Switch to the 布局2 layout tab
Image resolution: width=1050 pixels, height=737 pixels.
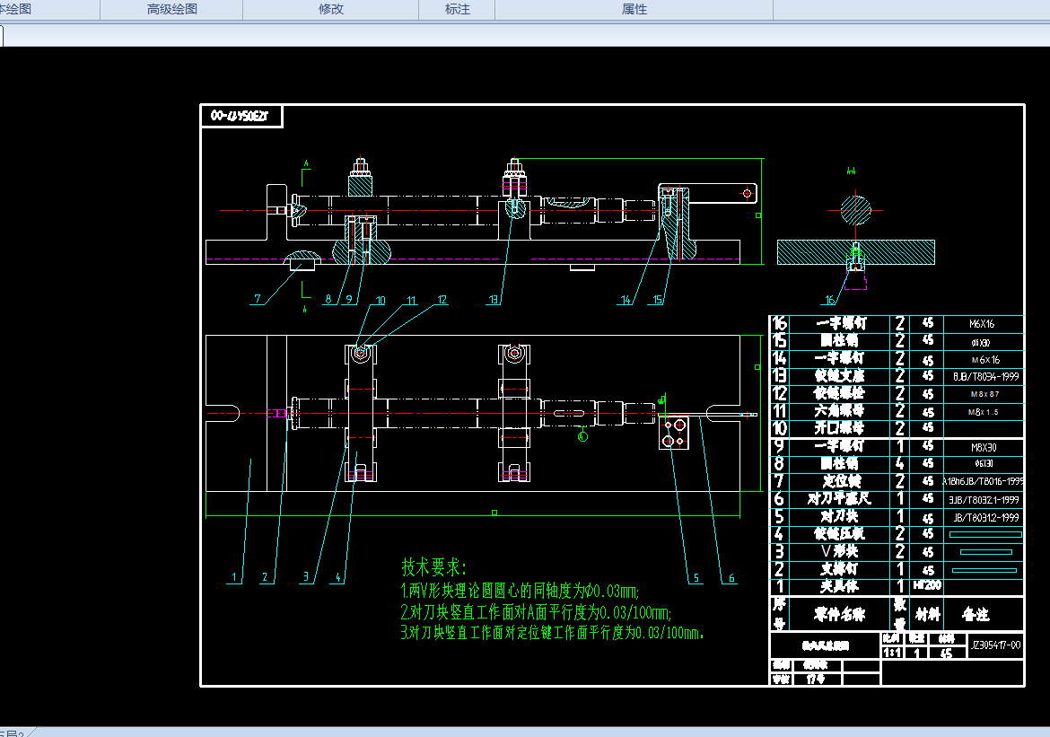13,733
